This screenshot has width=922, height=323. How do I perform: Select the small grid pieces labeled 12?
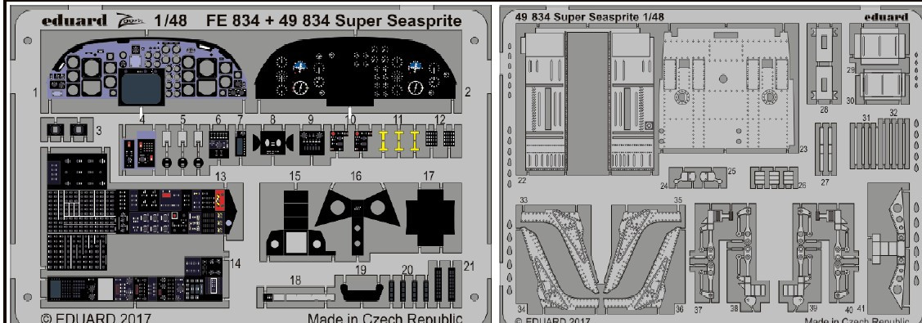pos(441,138)
